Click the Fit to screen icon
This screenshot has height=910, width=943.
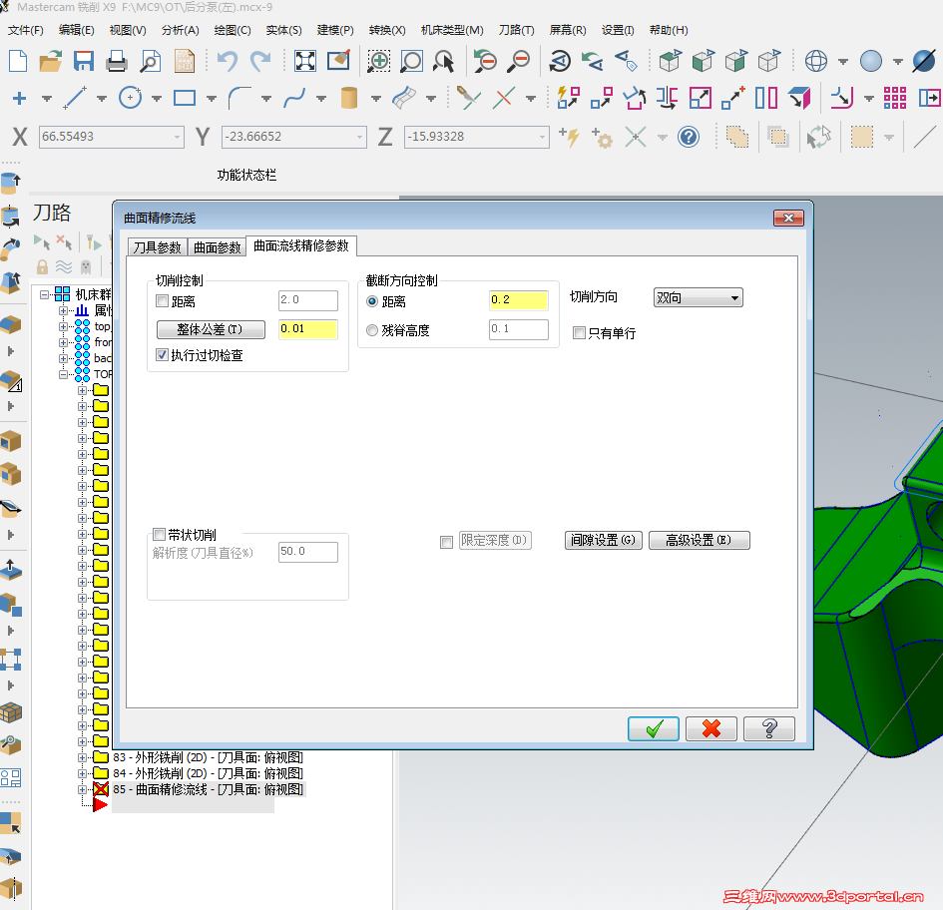click(x=305, y=61)
